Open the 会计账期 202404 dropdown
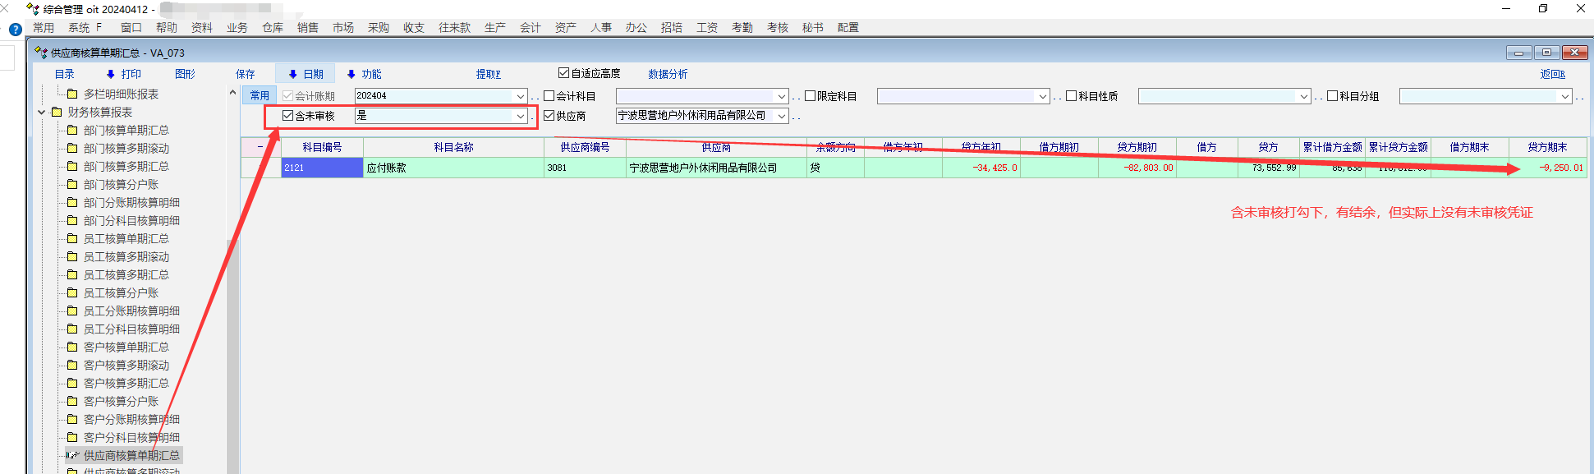Viewport: 1594px width, 474px height. pyautogui.click(x=520, y=96)
